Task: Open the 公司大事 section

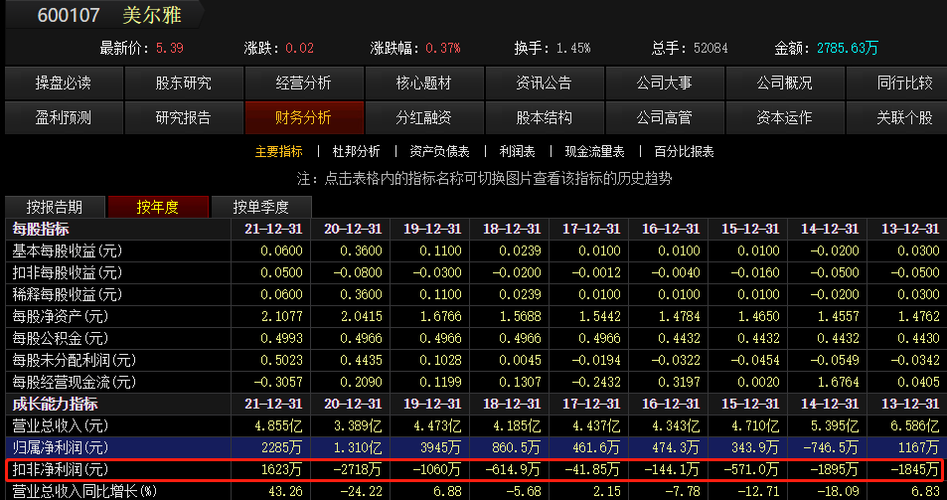Action: [665, 83]
